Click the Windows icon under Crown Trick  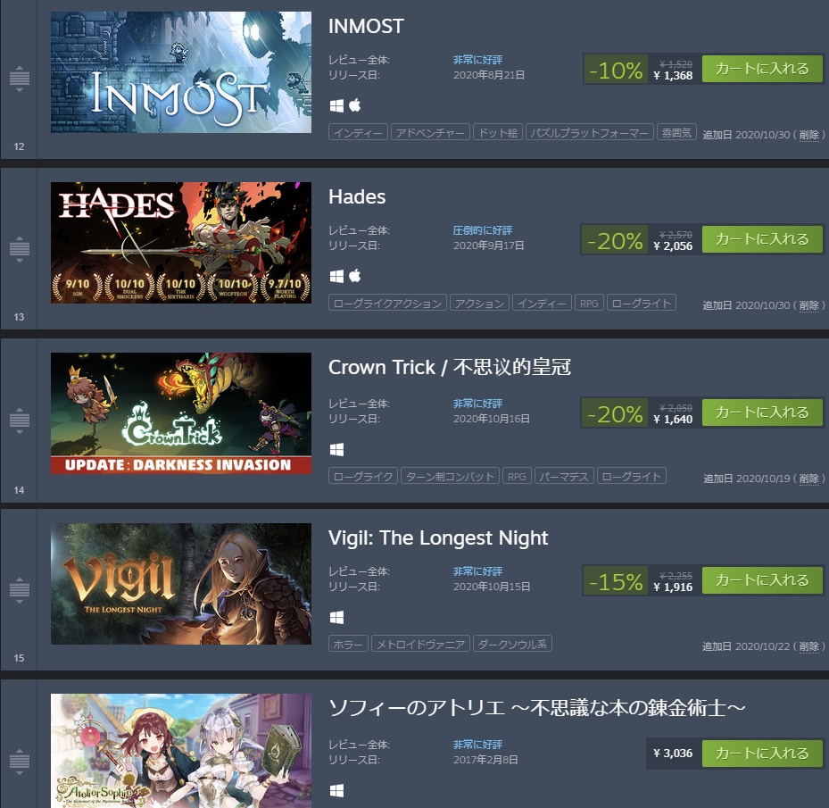pos(336,449)
